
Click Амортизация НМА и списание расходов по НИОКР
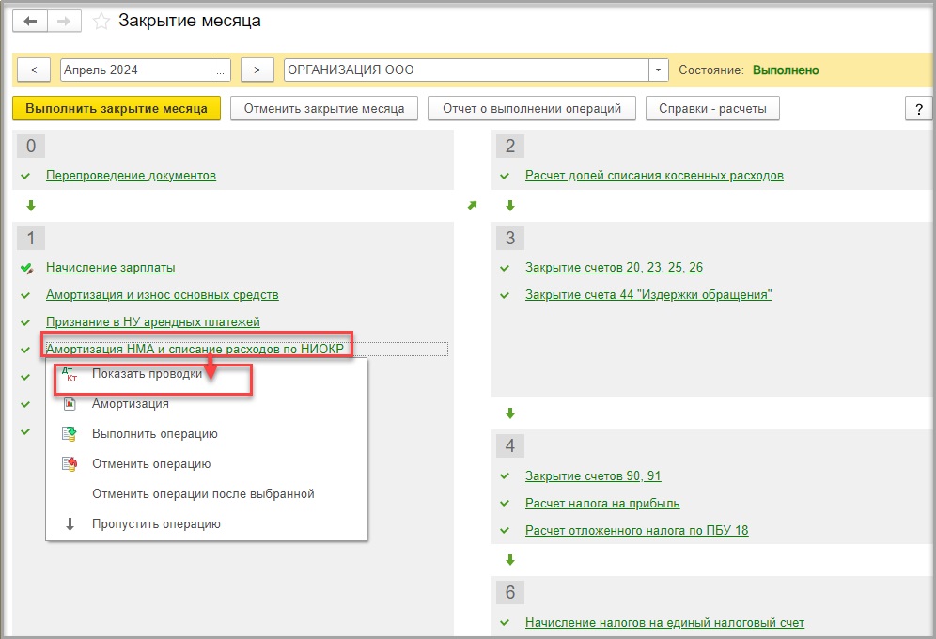pos(195,349)
